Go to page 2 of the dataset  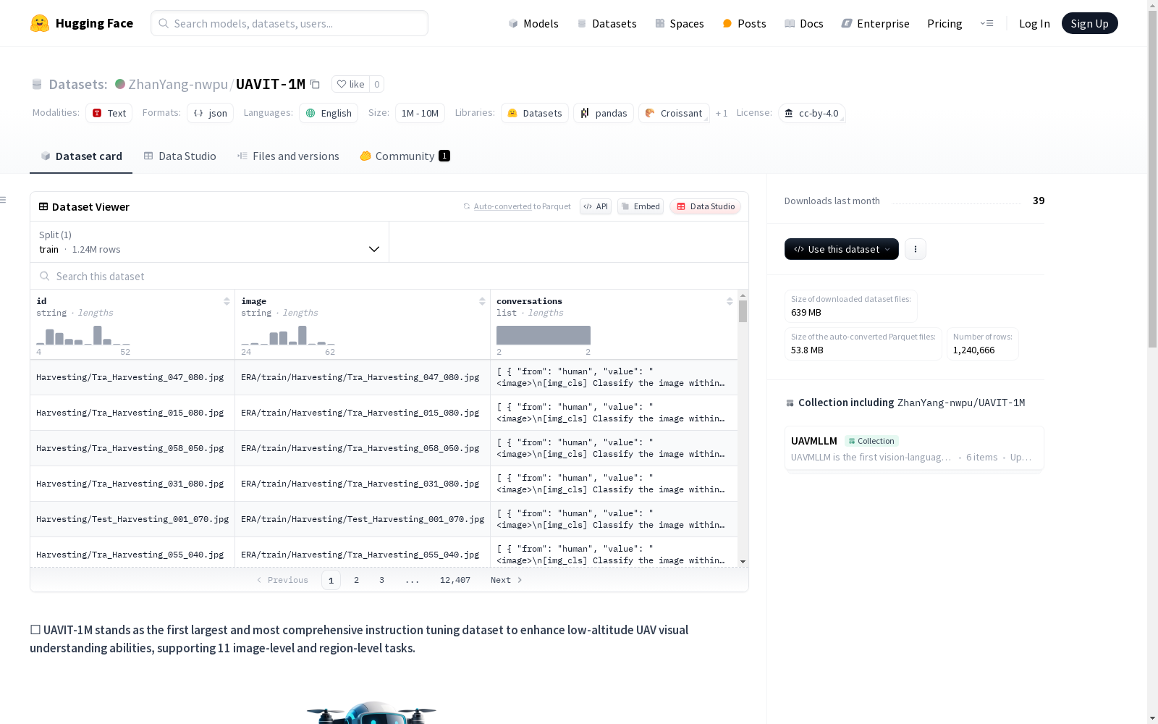pyautogui.click(x=356, y=580)
